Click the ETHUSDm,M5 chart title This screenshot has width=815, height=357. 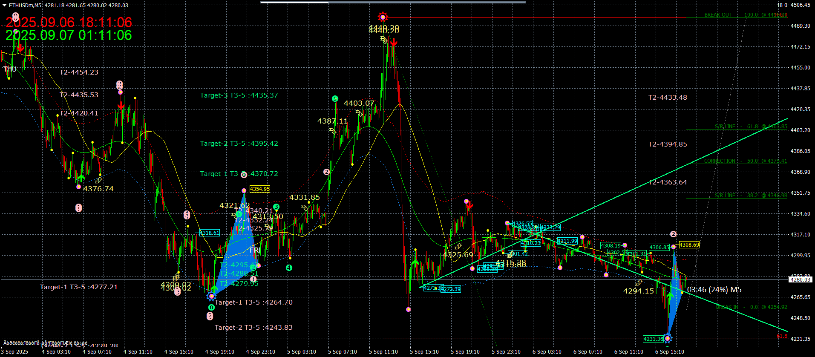25,6
